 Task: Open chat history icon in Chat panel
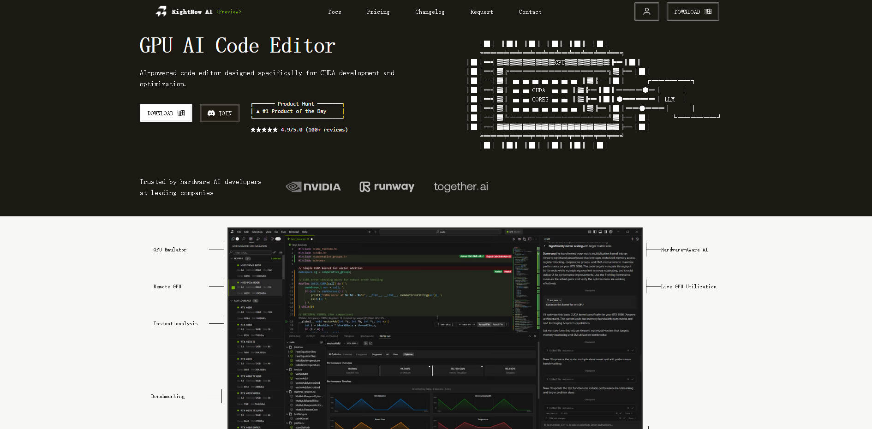(x=637, y=239)
